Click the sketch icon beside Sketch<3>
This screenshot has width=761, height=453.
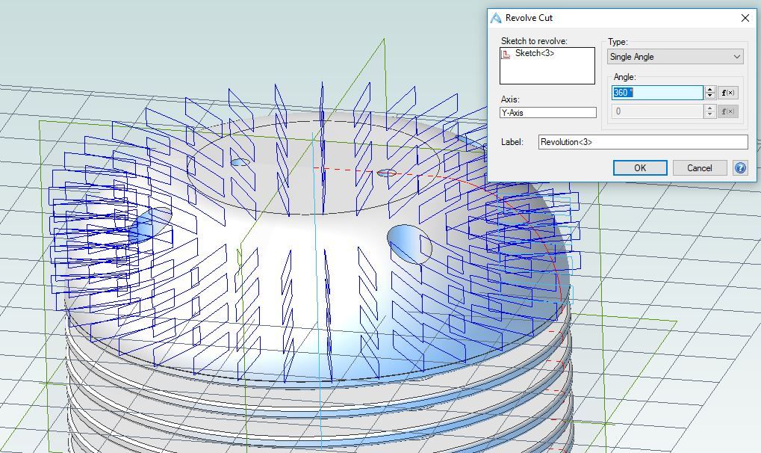coord(506,54)
